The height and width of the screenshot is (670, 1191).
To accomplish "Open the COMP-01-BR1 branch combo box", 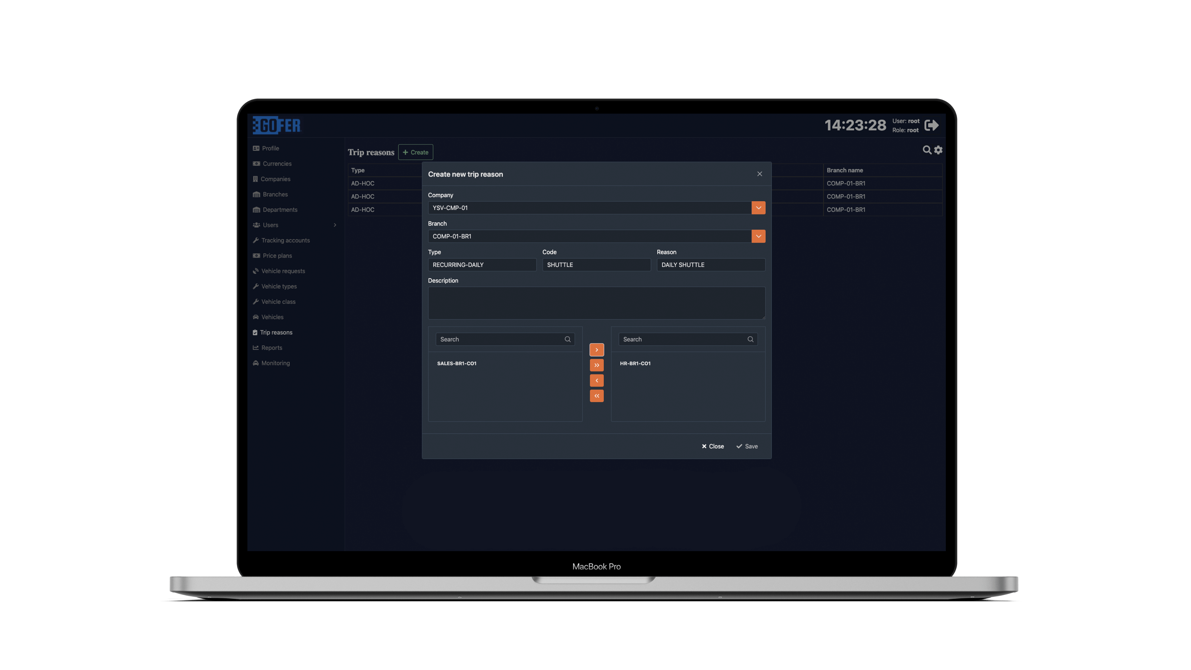I will click(596, 236).
